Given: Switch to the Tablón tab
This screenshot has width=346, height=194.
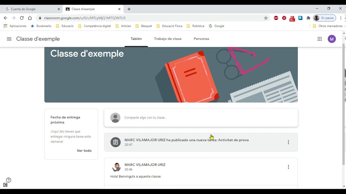Looking at the screenshot, I should (136, 39).
